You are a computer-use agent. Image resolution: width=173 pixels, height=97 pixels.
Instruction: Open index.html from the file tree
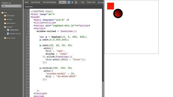[x=14, y=30]
